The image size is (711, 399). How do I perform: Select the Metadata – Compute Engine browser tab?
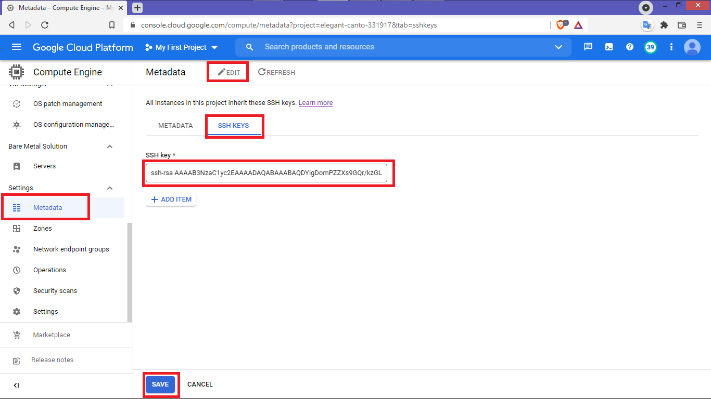click(x=65, y=8)
